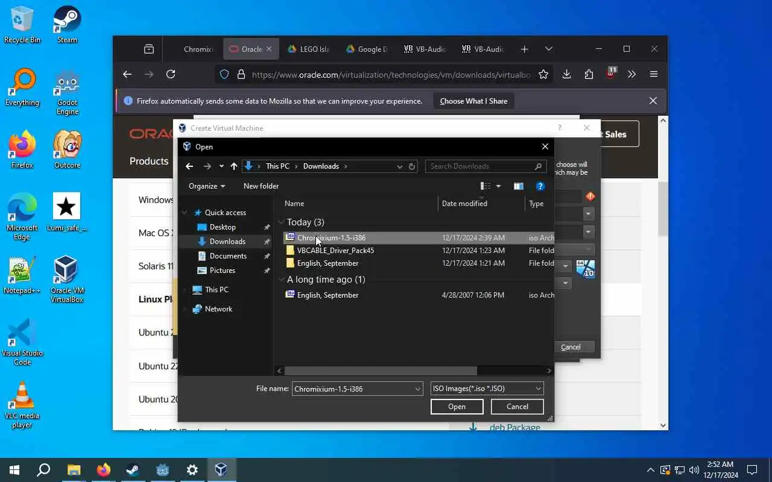772x482 pixels.
Task: Collapse the Quick access tree node
Action: (186, 213)
